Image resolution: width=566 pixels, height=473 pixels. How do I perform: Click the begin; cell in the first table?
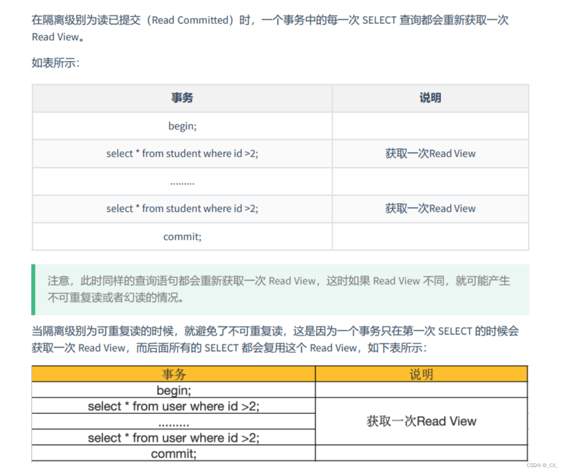pos(182,126)
